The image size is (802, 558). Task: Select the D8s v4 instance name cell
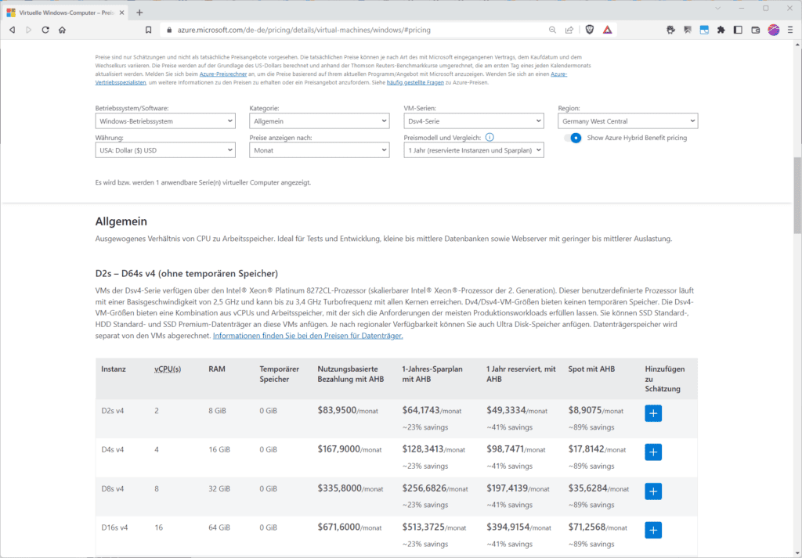coord(113,488)
